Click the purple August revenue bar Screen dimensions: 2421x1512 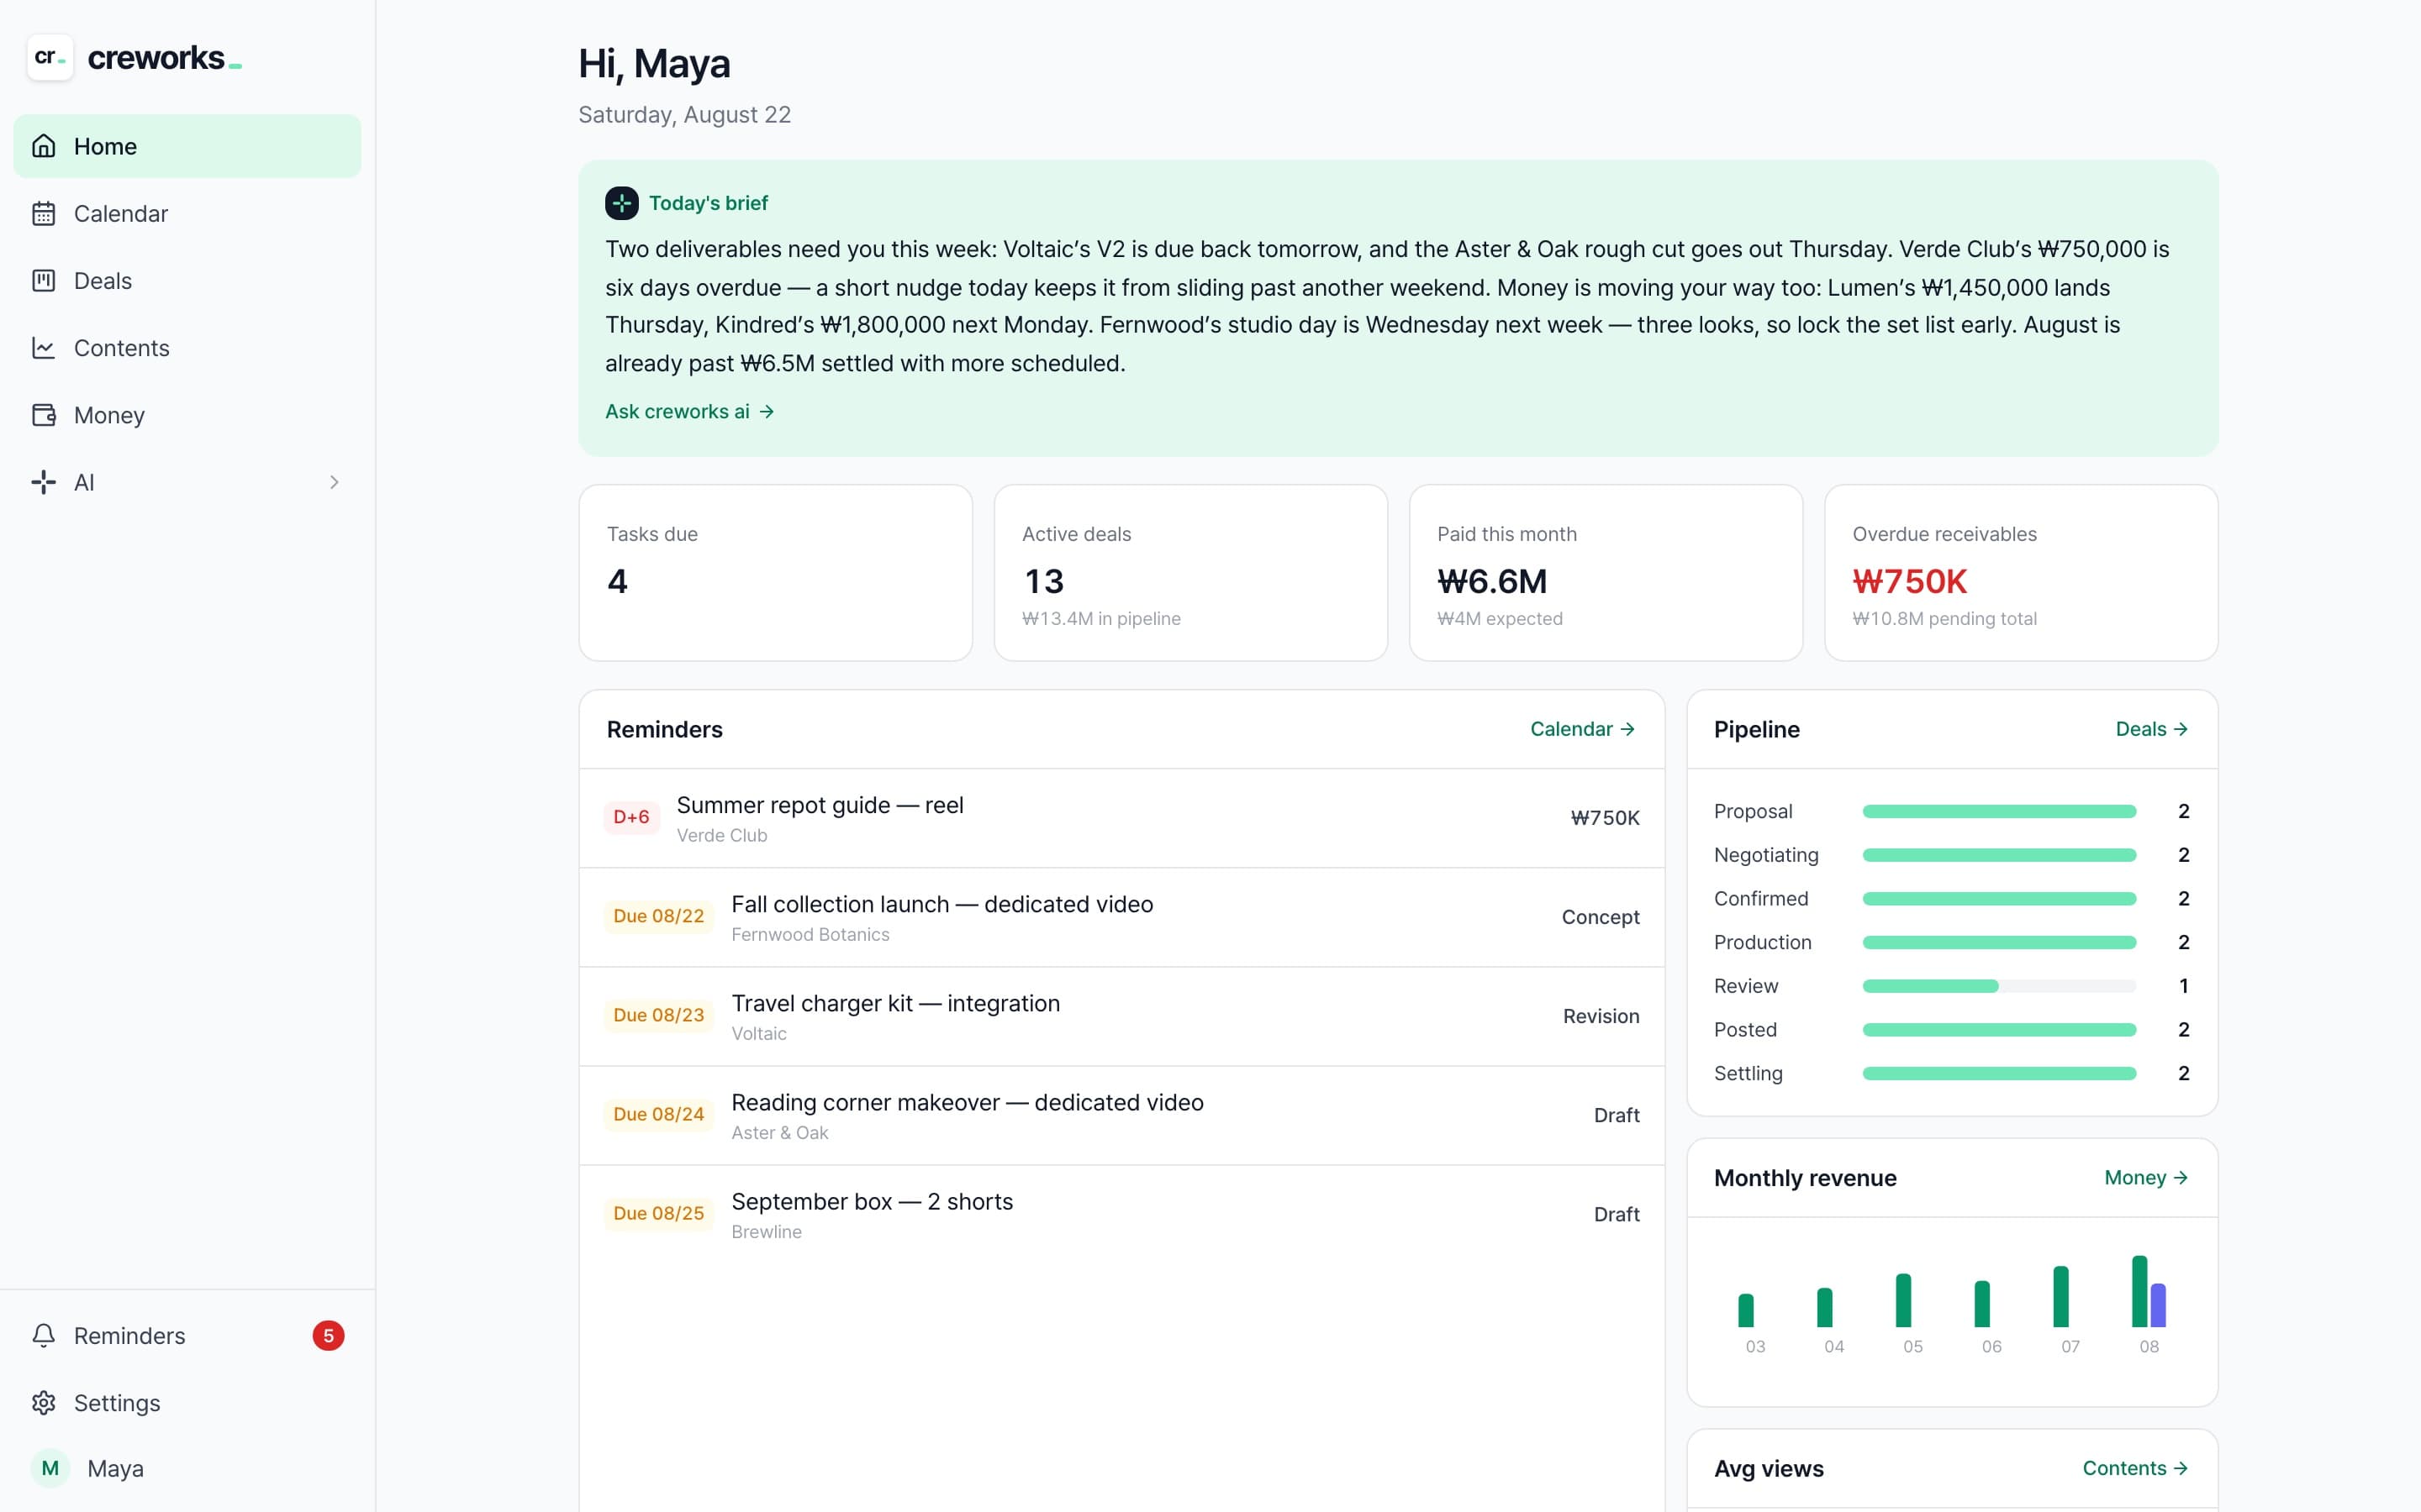coord(2158,1305)
